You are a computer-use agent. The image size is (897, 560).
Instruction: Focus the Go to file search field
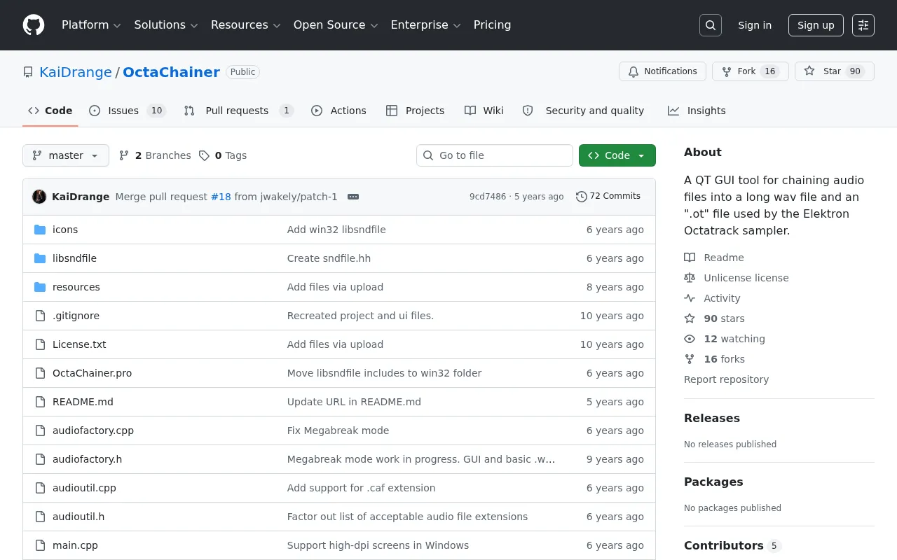(495, 155)
